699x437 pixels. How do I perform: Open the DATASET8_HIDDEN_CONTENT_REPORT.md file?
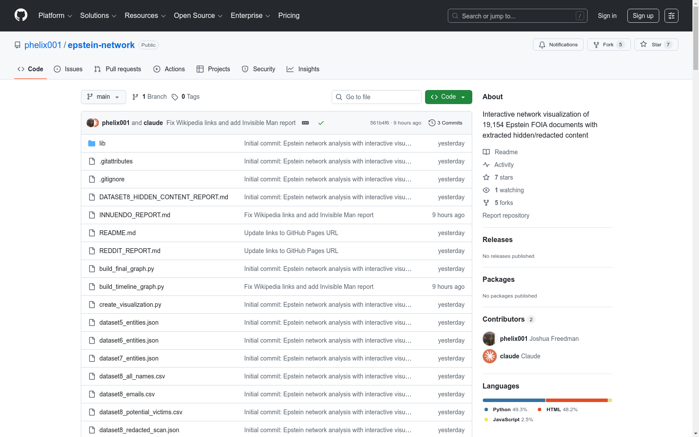(x=164, y=197)
